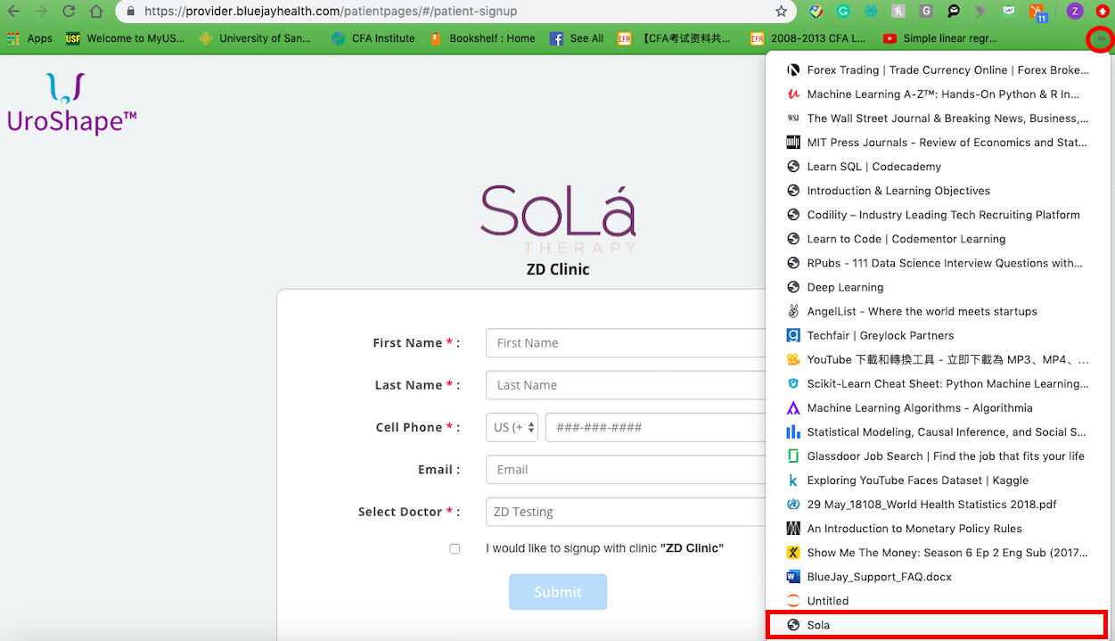
Task: Open the purple Z profile avatar
Action: pyautogui.click(x=1075, y=12)
